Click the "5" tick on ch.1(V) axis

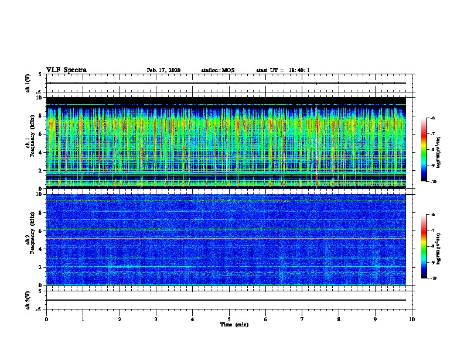(40, 74)
